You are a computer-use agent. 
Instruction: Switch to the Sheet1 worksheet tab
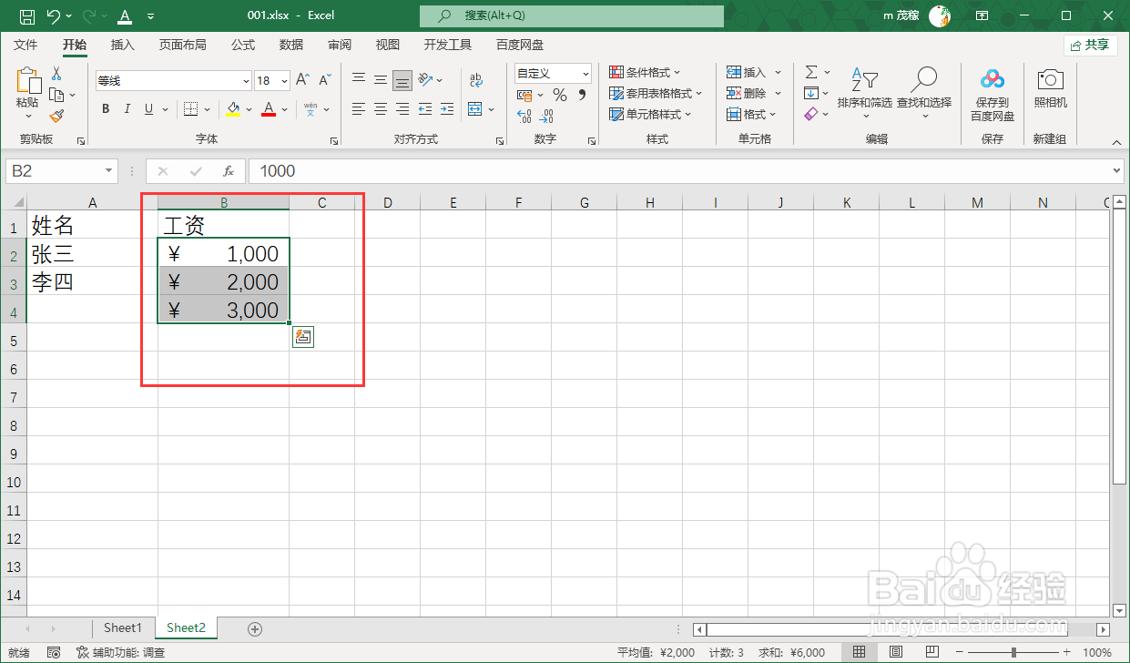(123, 627)
